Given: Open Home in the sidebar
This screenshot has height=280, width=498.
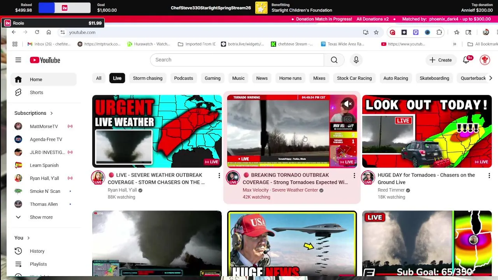Looking at the screenshot, I should coord(44,79).
